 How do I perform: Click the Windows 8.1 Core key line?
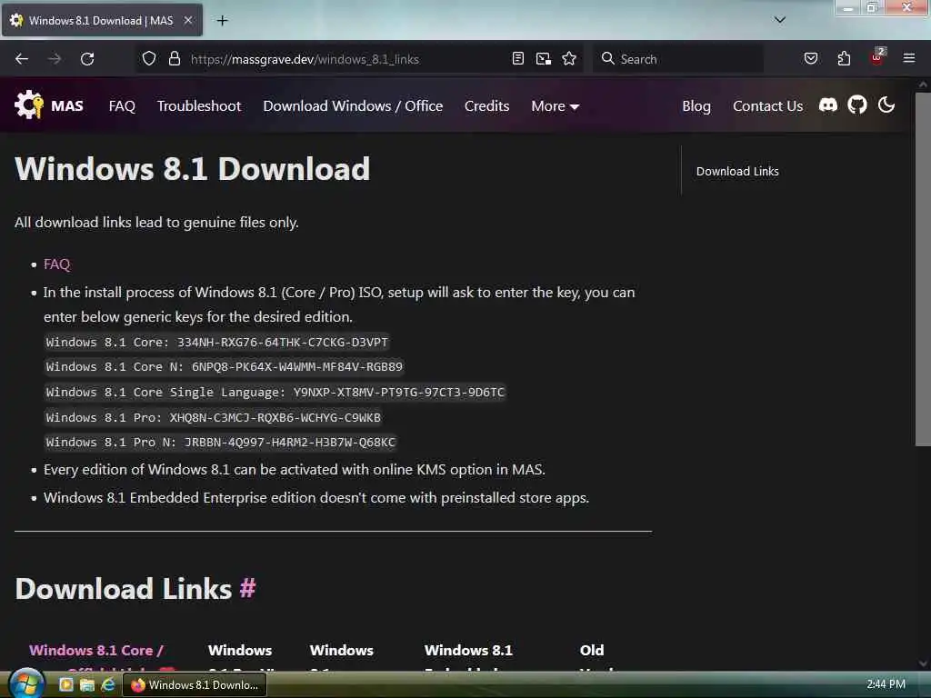click(216, 343)
